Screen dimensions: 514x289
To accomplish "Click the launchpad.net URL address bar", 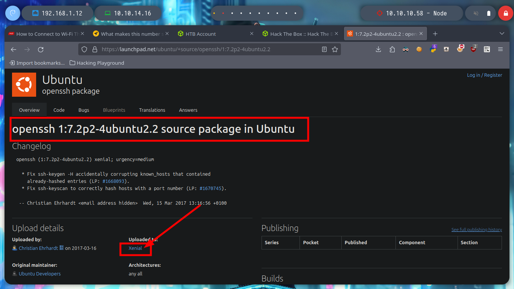I will click(209, 49).
